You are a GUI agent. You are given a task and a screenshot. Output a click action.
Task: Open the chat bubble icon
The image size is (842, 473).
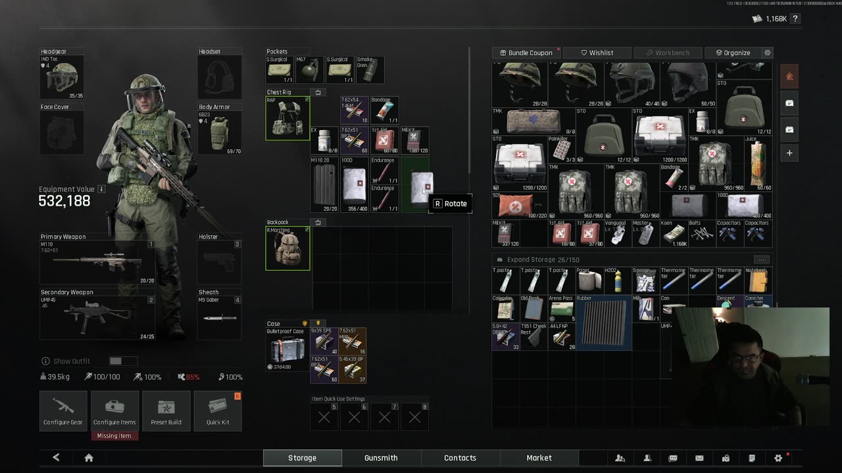point(673,458)
